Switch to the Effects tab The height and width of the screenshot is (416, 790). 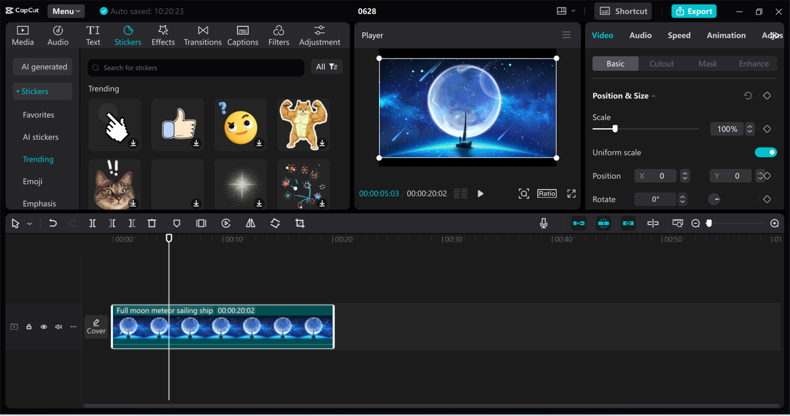click(x=163, y=36)
